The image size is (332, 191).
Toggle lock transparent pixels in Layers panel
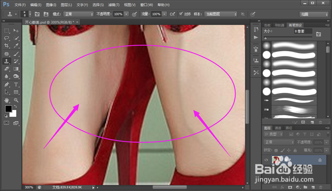click(276, 150)
